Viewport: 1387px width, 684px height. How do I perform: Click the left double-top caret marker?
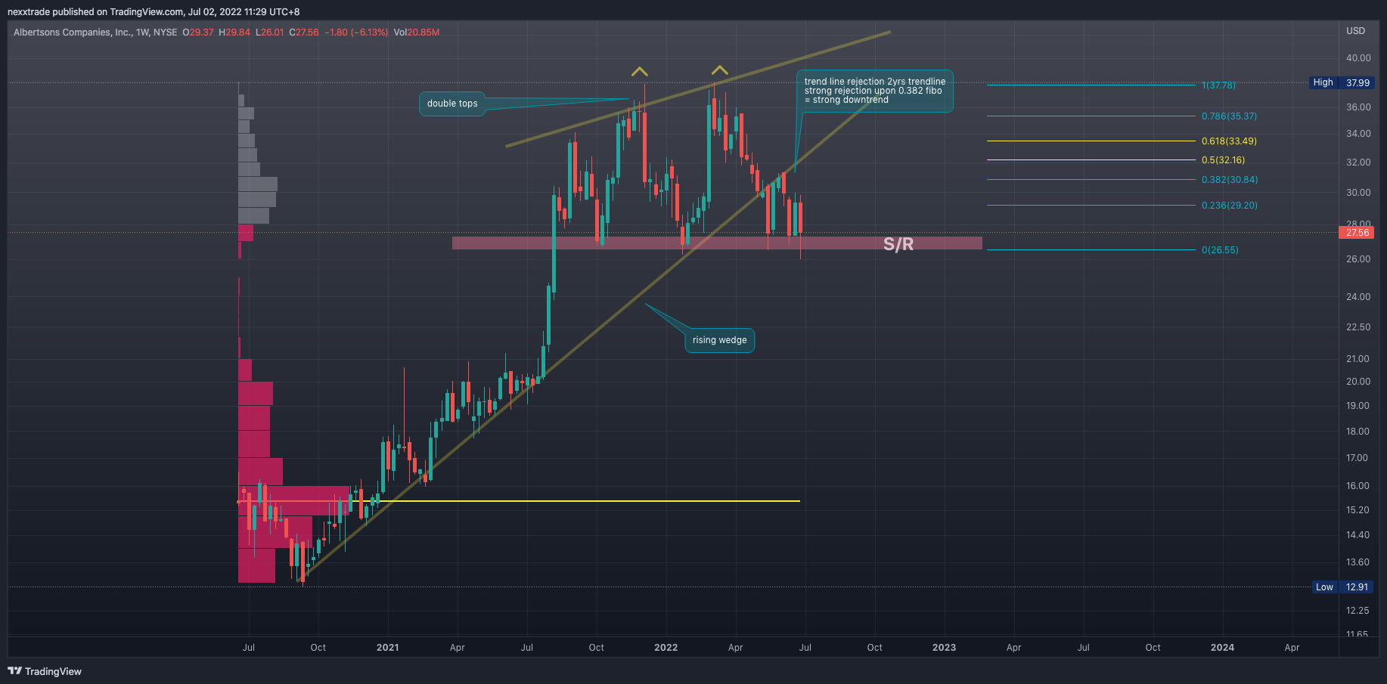(x=640, y=72)
